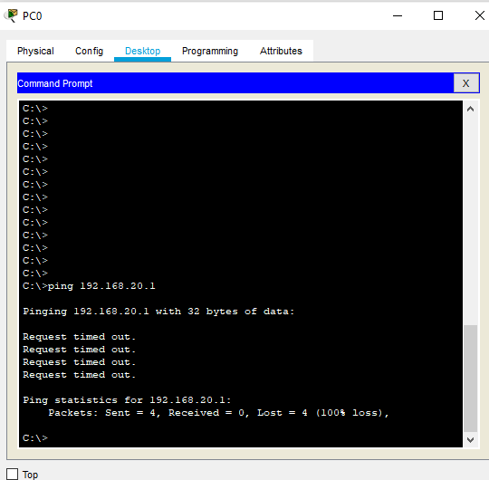
Task: Click the 'Packets: Sent = 4' statistics line
Action: pos(218,413)
